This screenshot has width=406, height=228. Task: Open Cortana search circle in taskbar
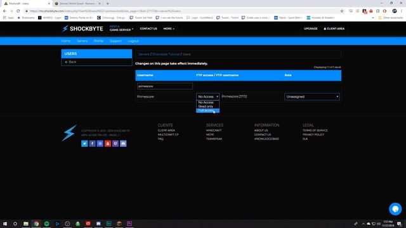pyautogui.click(x=15, y=224)
